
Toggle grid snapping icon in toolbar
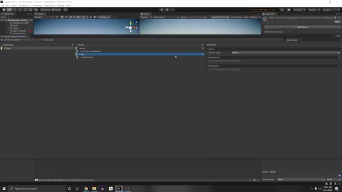[x=65, y=10]
